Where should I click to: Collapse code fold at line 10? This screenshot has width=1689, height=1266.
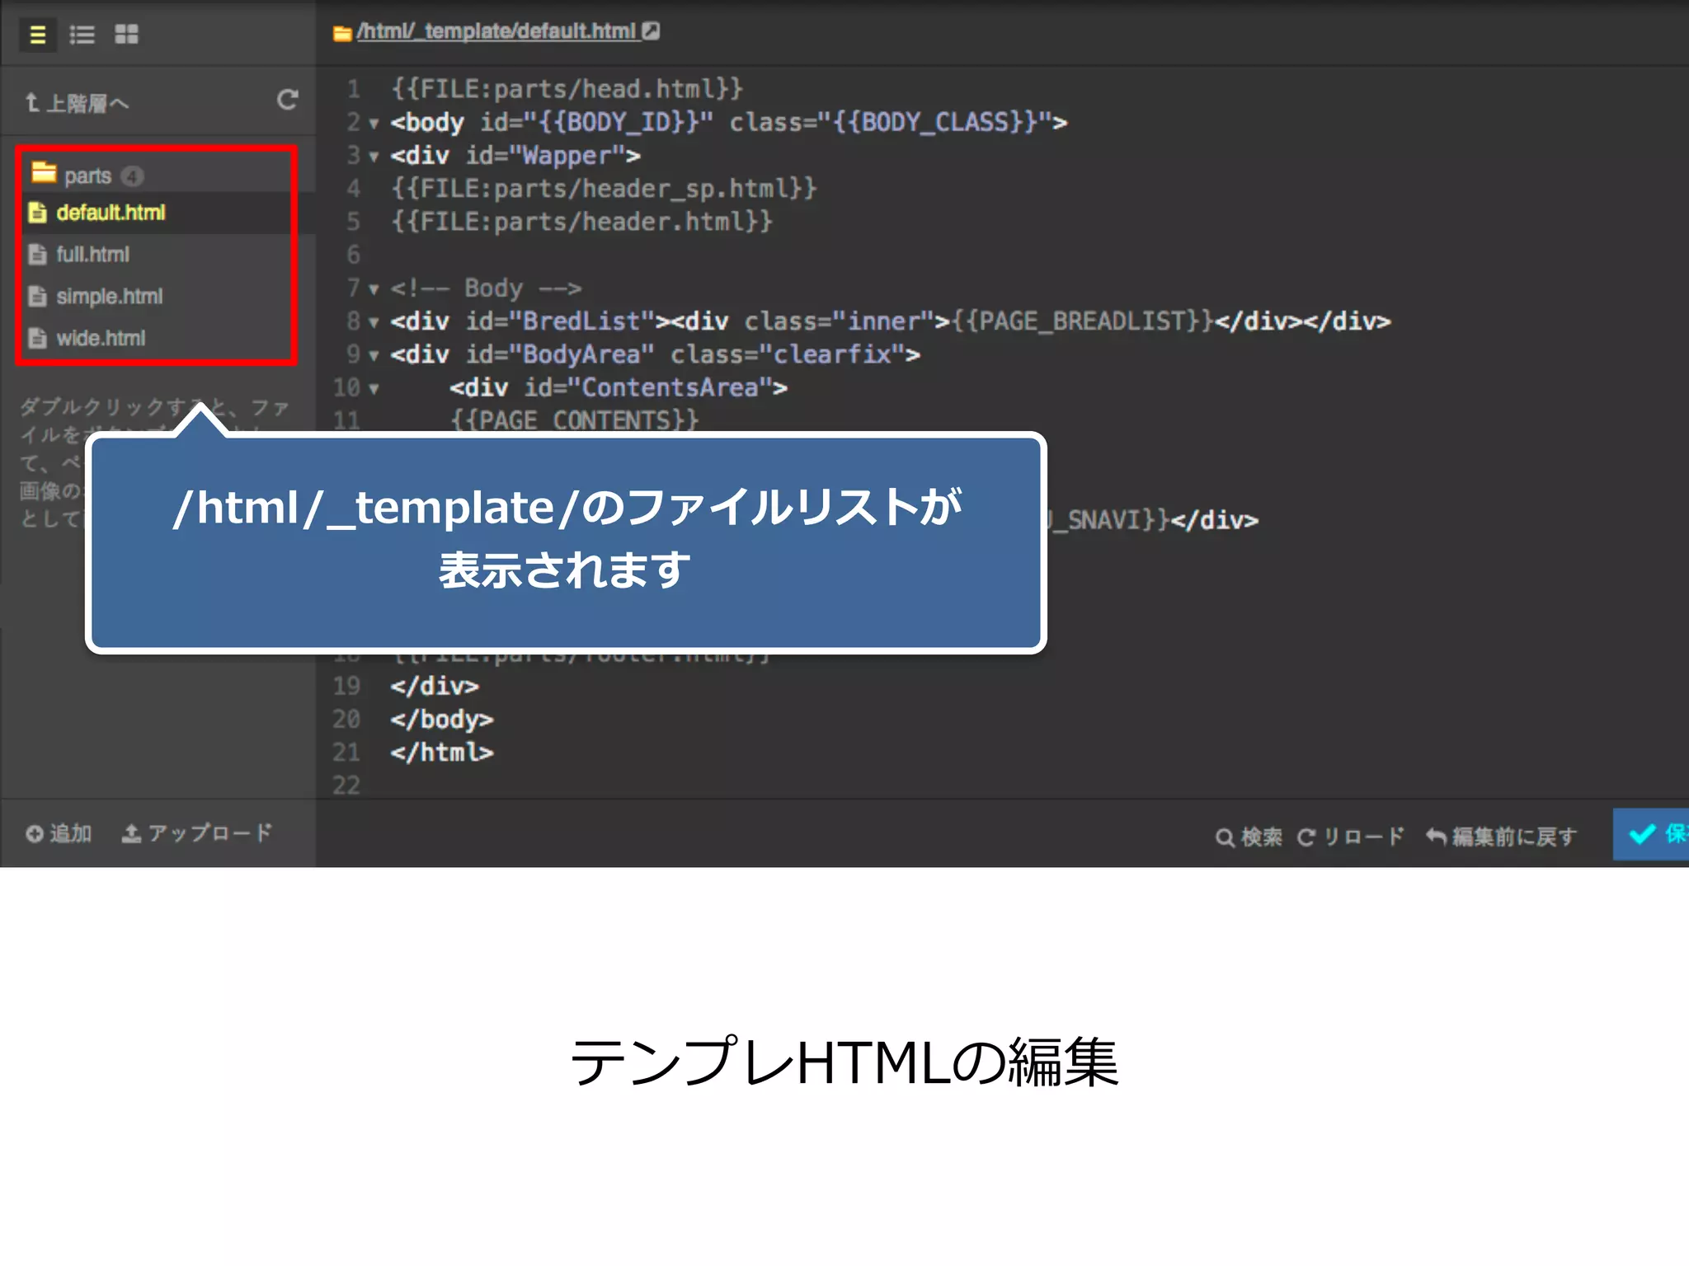click(x=374, y=389)
